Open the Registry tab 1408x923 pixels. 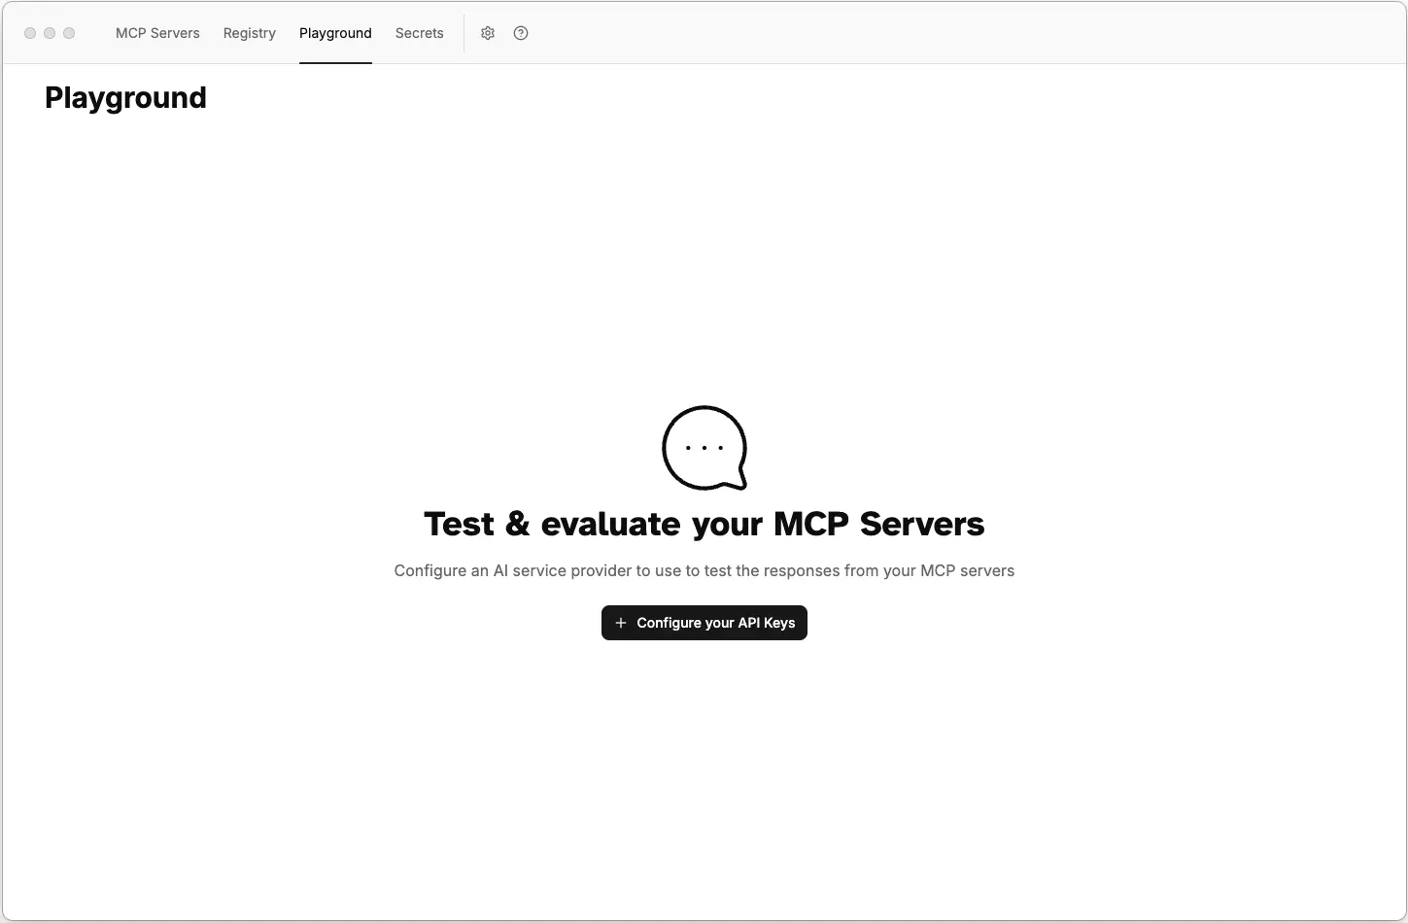(x=249, y=32)
